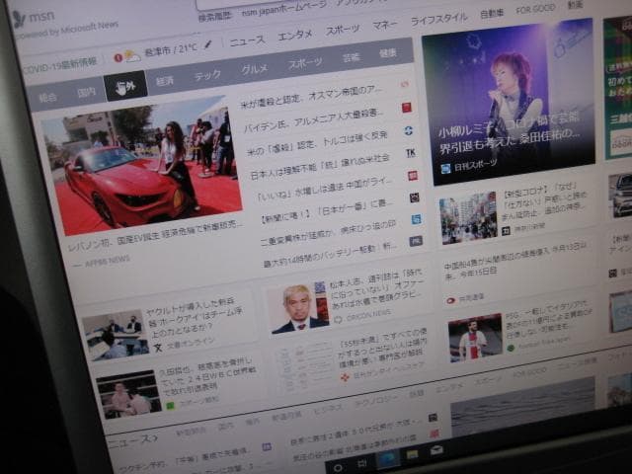Click the pencil edit icon next to temperature

(x=208, y=44)
